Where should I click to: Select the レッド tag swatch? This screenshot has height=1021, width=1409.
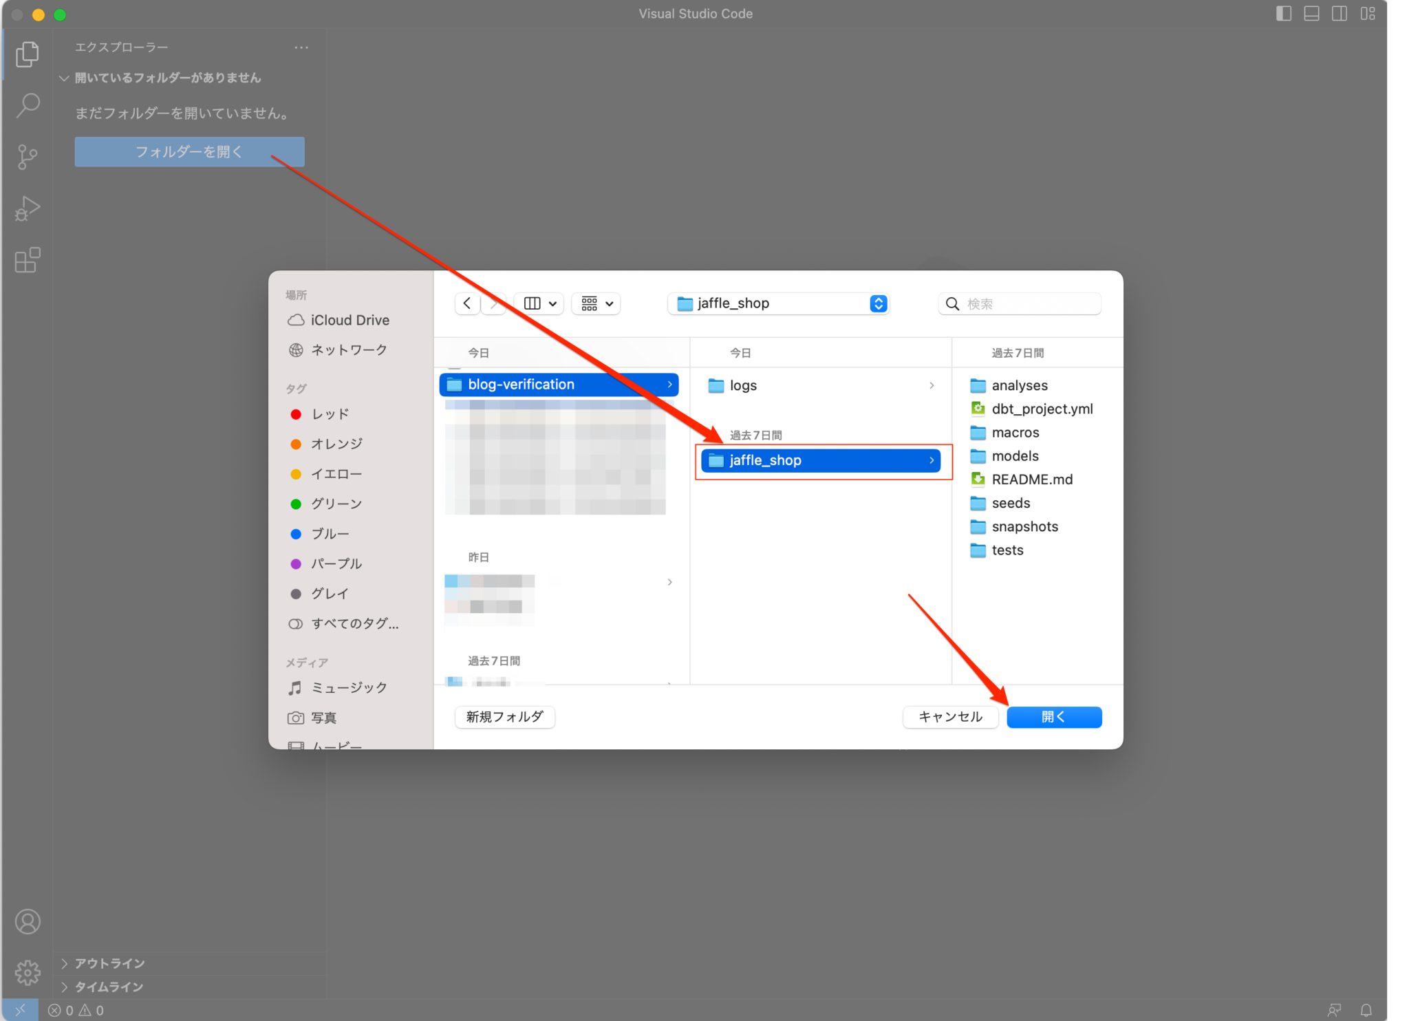coord(297,413)
